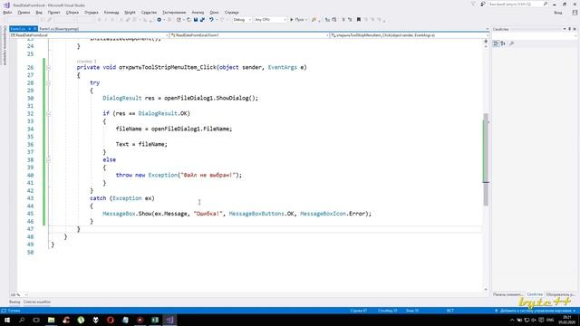The width and height of the screenshot is (580, 326).
Task: Open the Windows Start menu
Action: tap(7, 320)
